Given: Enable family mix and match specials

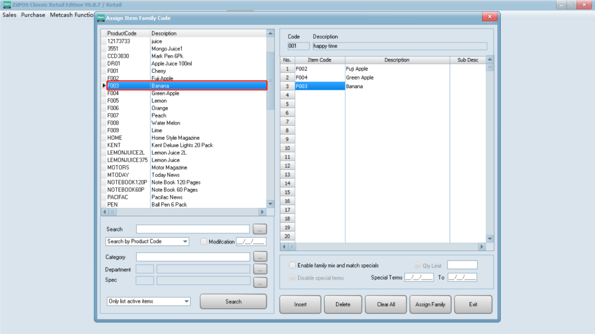Looking at the screenshot, I should [293, 265].
